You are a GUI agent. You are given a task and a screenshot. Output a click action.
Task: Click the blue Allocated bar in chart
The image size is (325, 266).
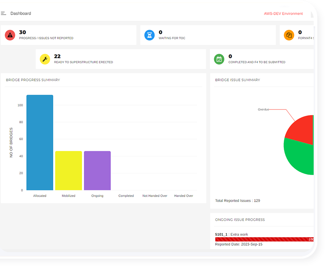40,142
